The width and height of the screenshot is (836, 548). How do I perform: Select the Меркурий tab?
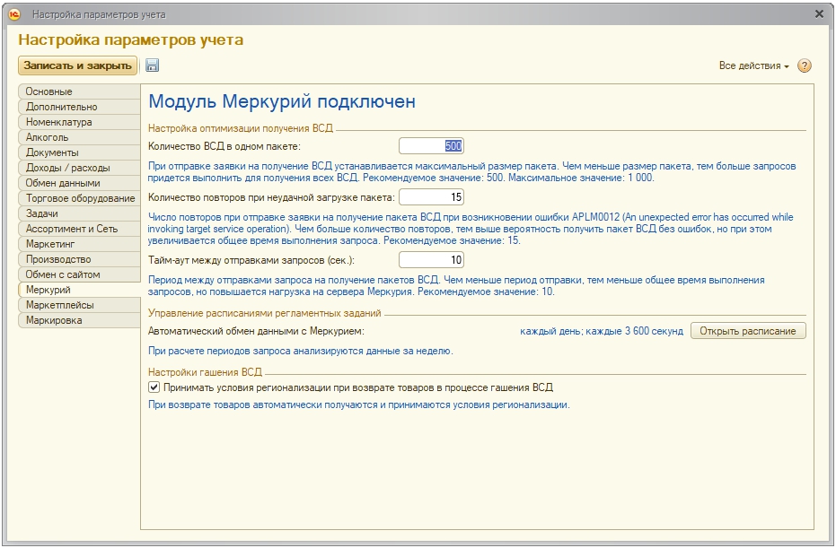coord(79,290)
